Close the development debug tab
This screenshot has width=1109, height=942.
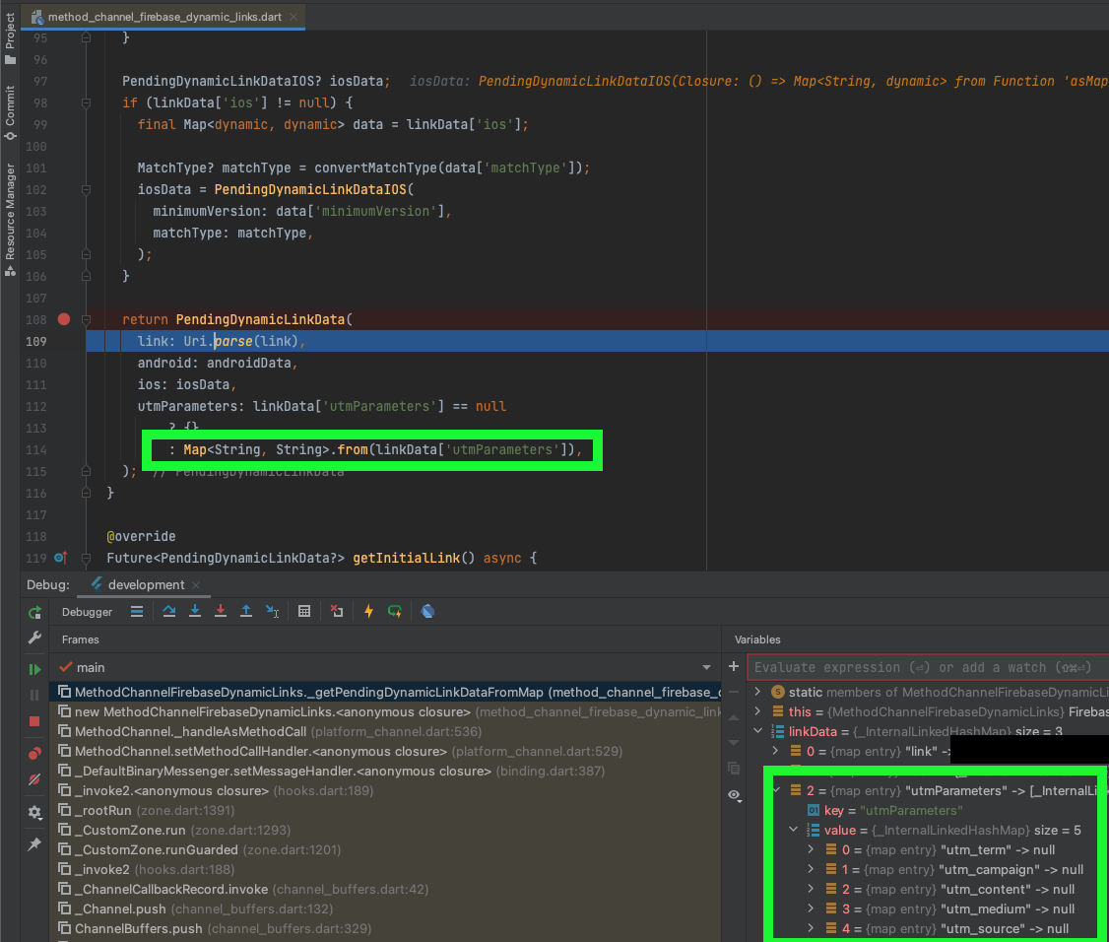[196, 585]
